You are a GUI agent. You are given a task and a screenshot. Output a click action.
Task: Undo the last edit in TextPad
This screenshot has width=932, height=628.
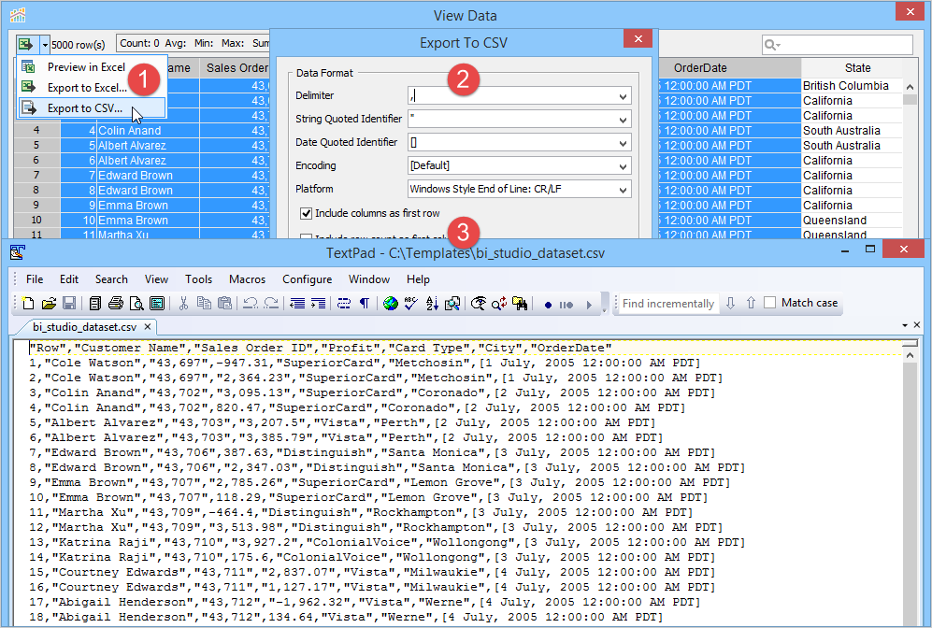click(x=251, y=304)
